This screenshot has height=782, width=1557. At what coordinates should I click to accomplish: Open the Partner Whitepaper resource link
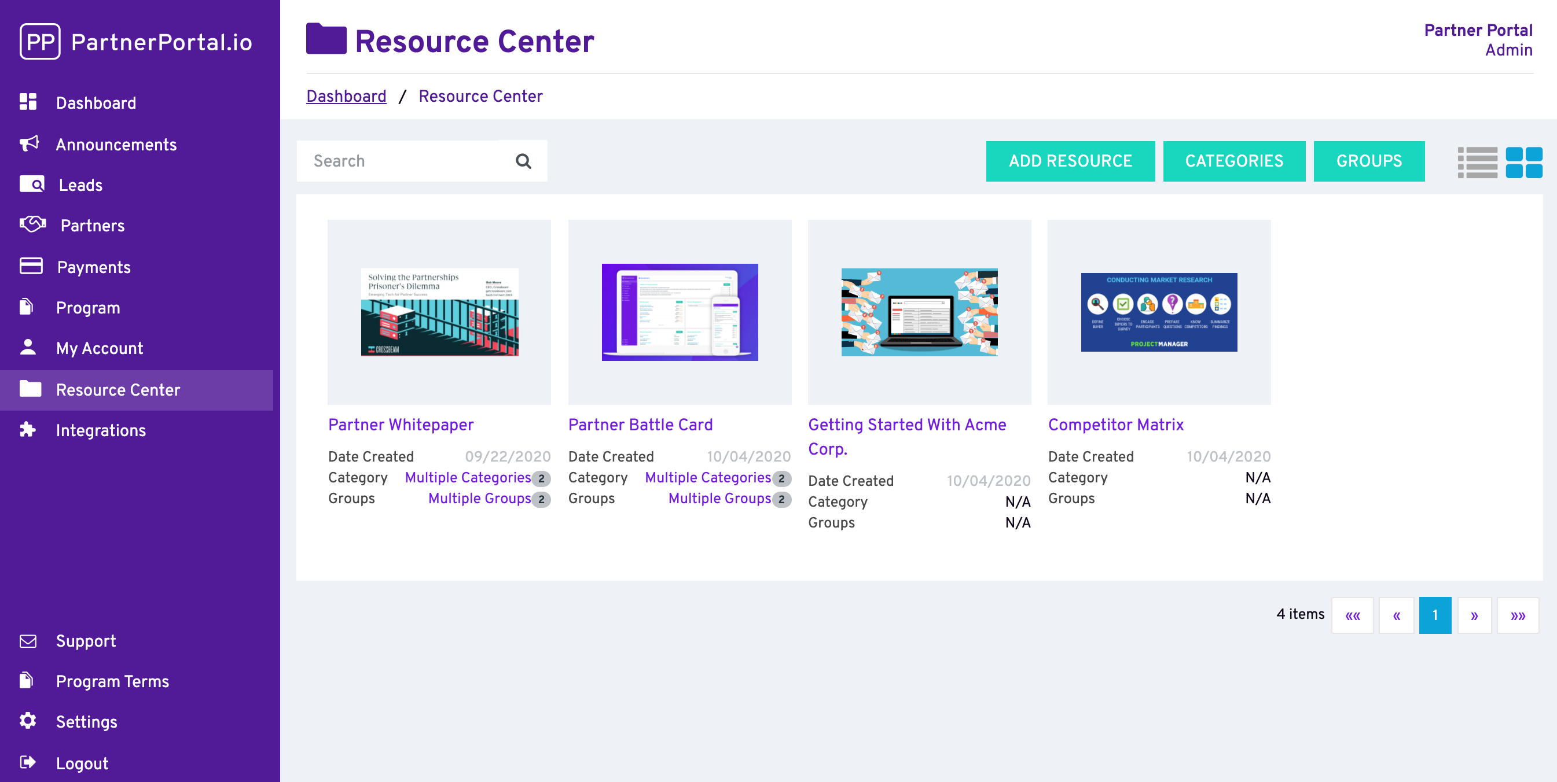click(401, 425)
